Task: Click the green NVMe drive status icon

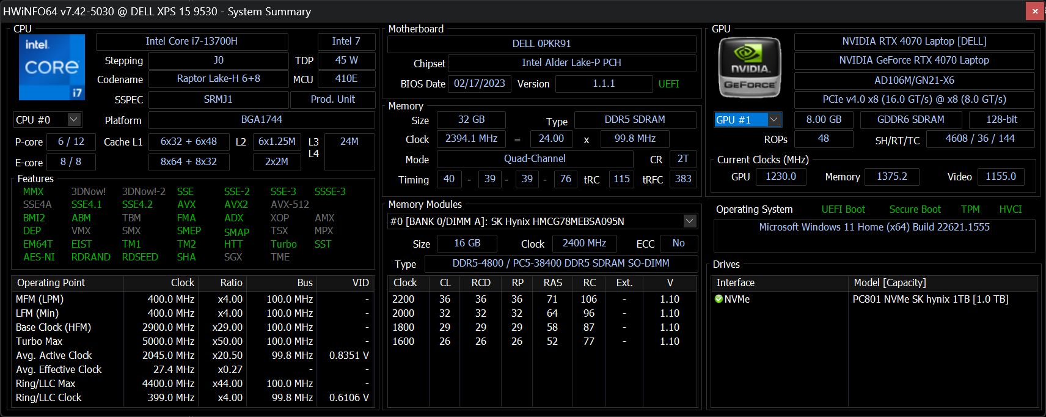Action: 719,299
